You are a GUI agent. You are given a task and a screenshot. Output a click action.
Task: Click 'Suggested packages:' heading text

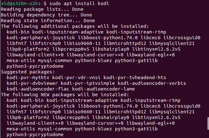click(28, 72)
